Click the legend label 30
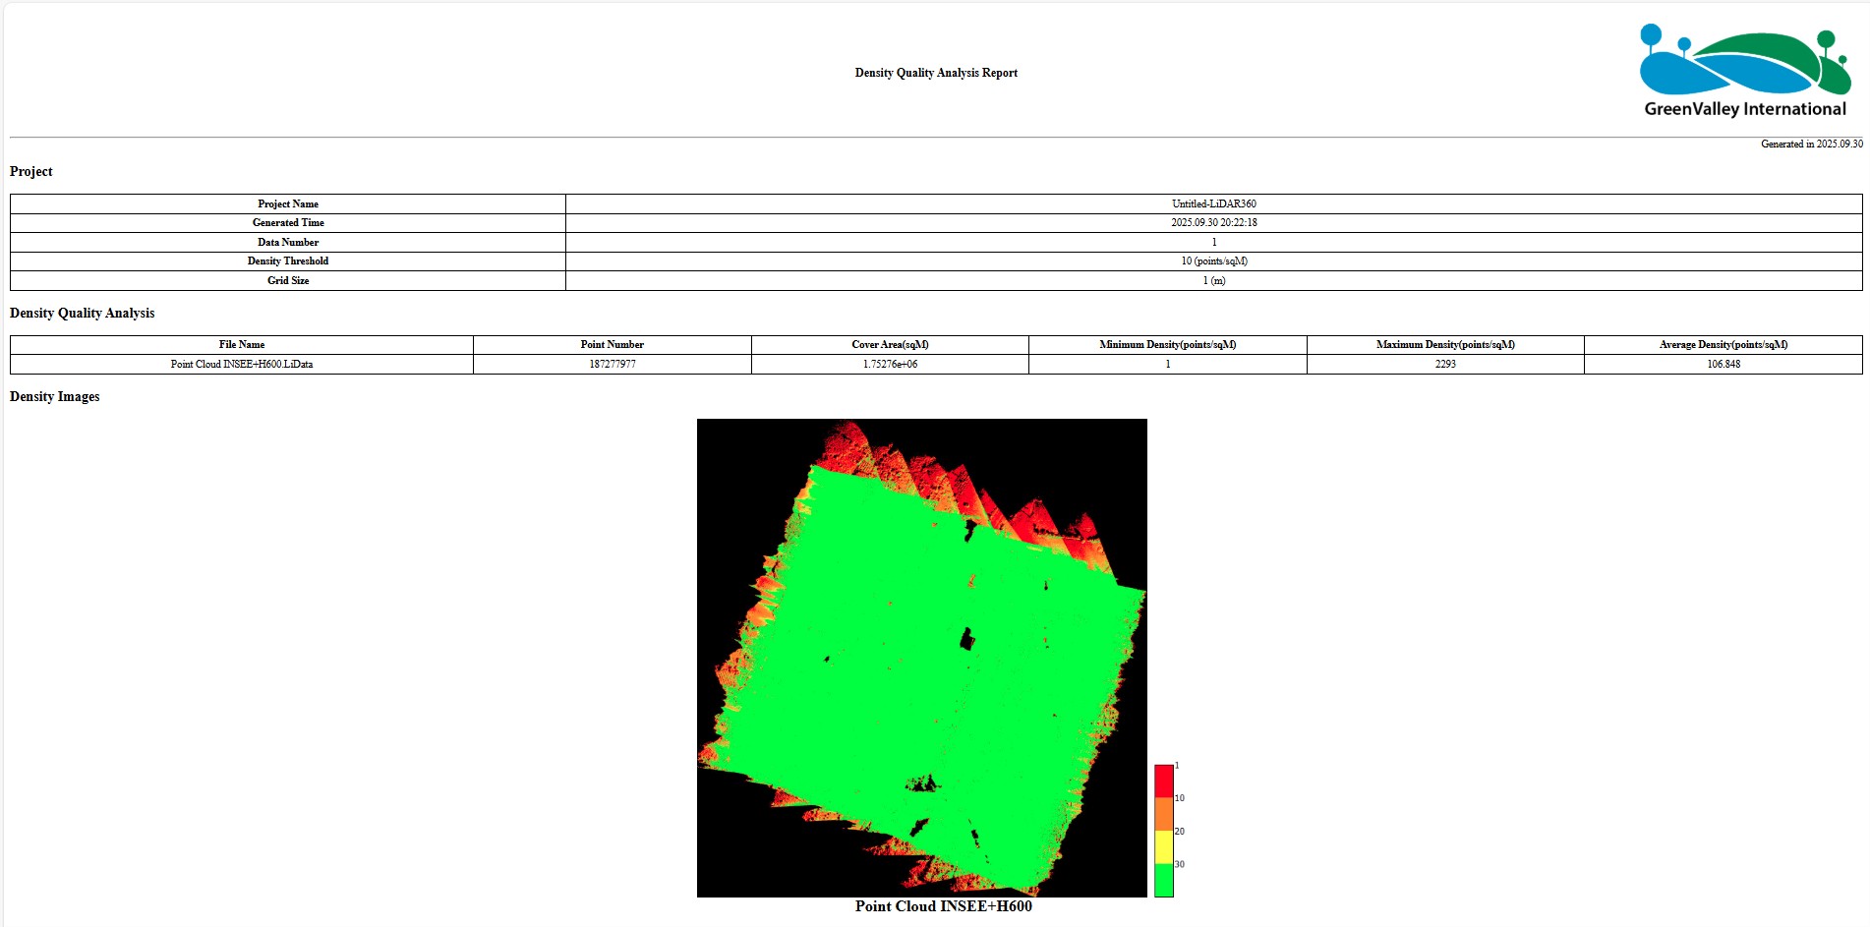 click(x=1180, y=865)
